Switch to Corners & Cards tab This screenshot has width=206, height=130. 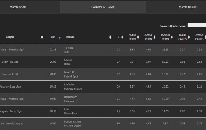click(x=103, y=7)
